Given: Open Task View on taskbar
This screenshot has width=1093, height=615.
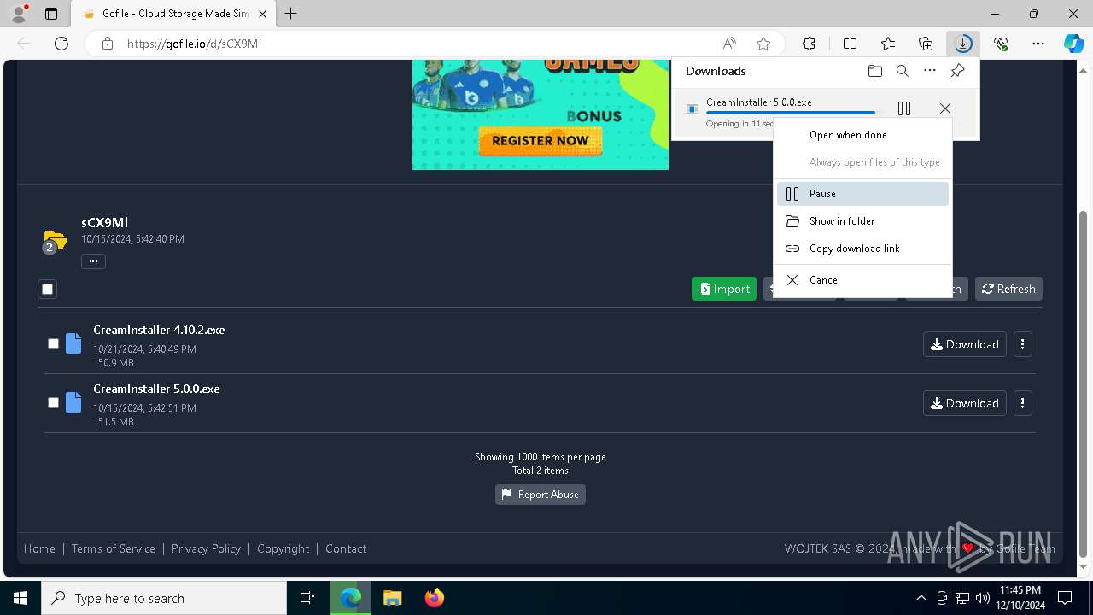Looking at the screenshot, I should coord(307,598).
